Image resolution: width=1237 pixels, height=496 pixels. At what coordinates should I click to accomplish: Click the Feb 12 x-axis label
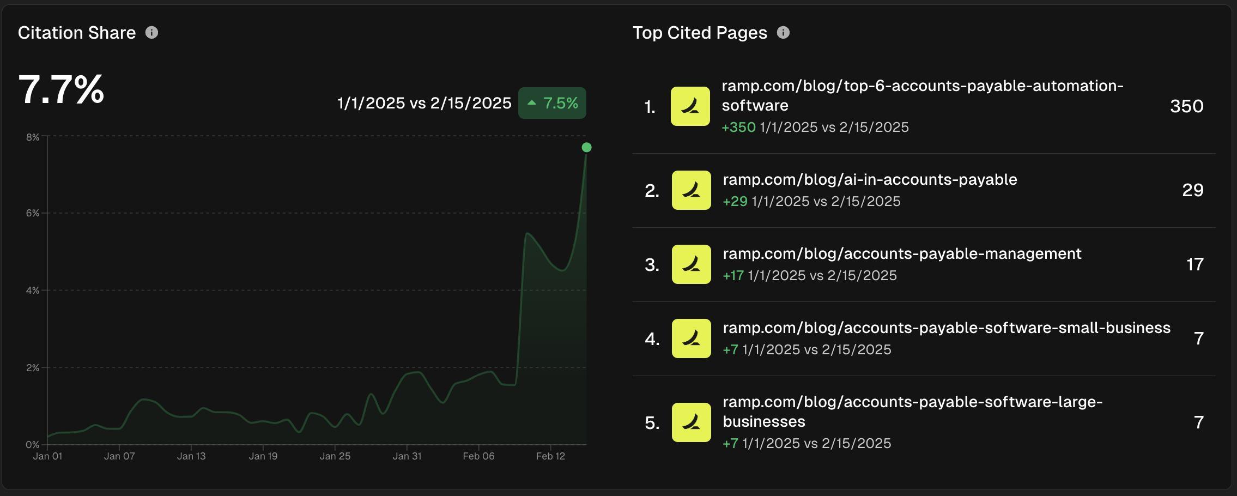tap(551, 456)
